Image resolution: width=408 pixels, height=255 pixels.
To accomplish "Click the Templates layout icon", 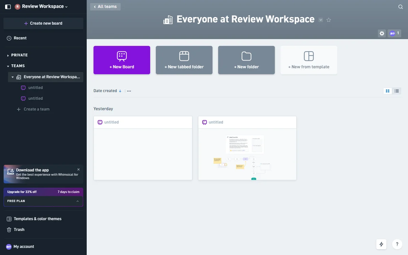I will point(9,219).
